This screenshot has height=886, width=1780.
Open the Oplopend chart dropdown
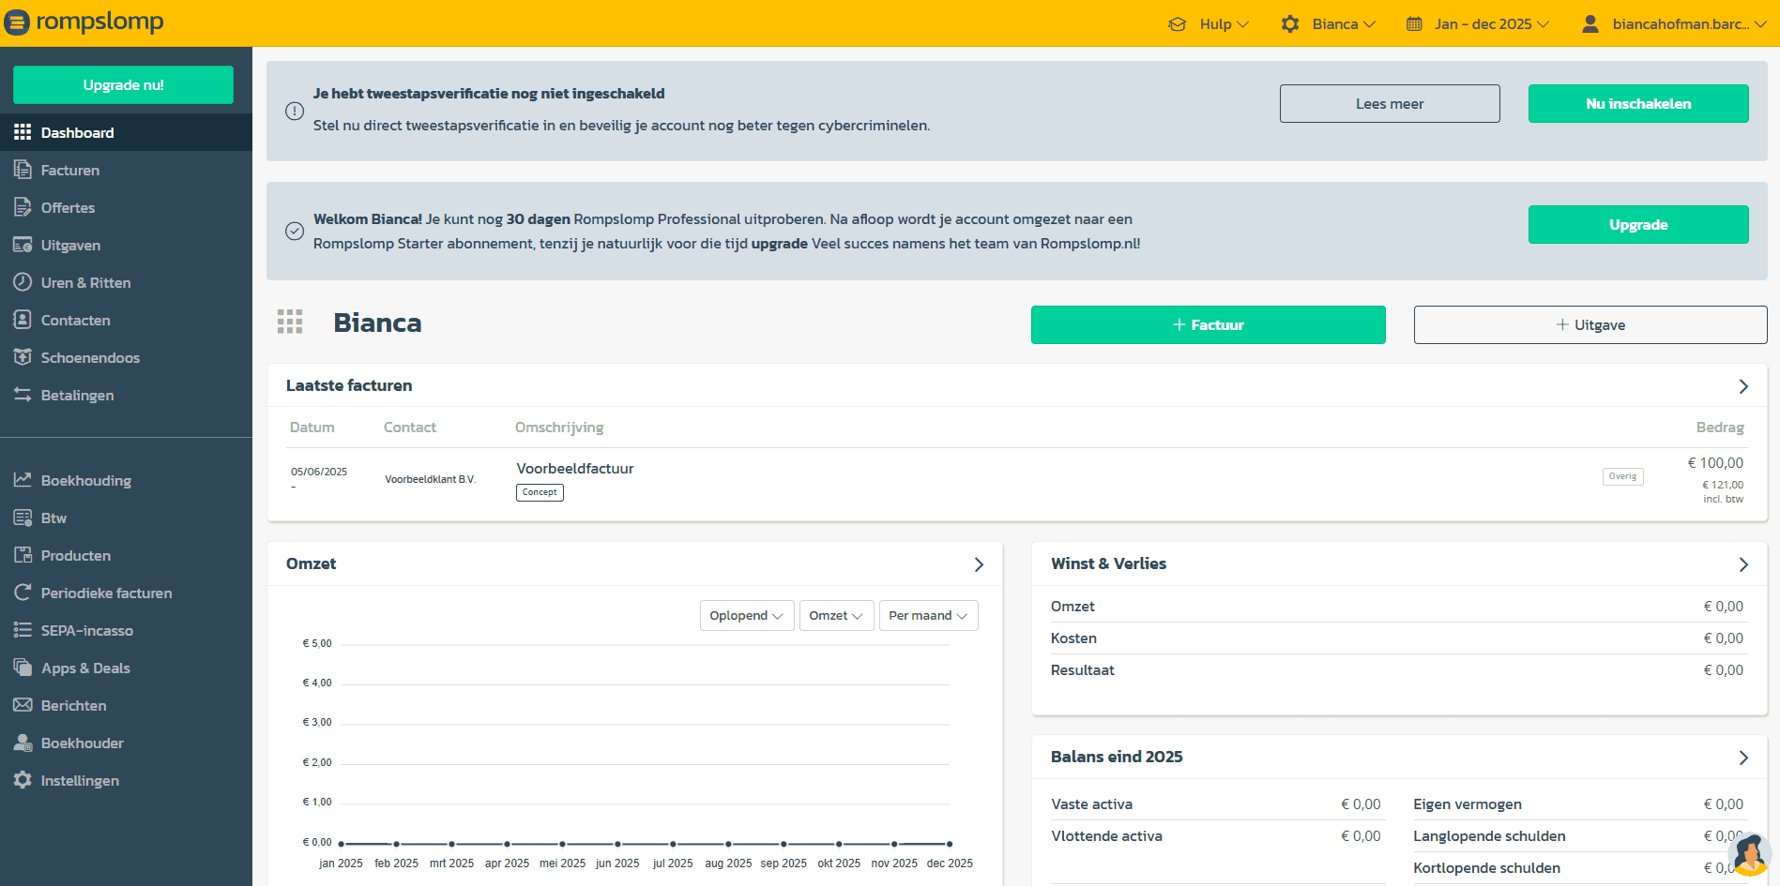pos(747,616)
